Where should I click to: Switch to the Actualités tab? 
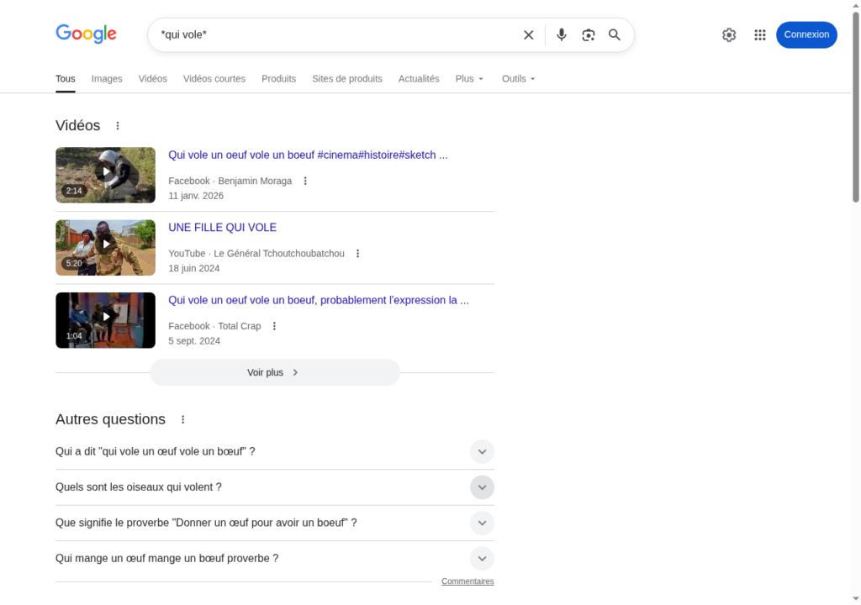pos(419,79)
